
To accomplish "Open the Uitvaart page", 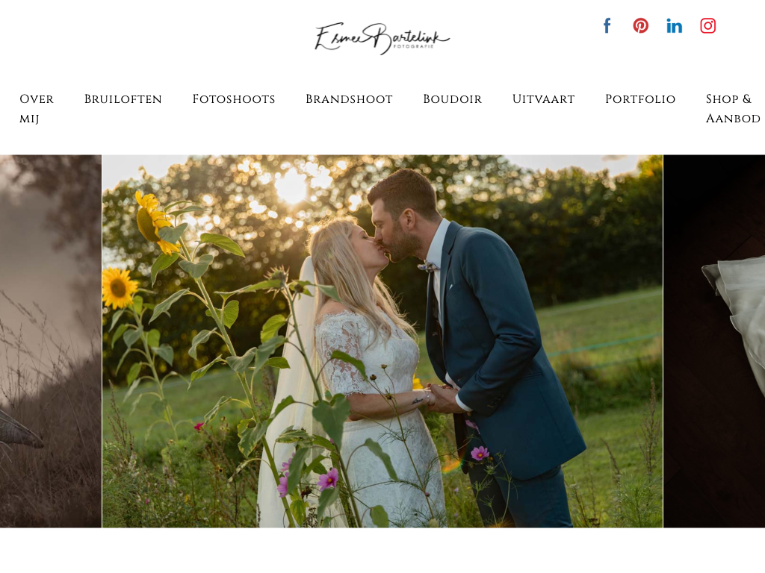I will pos(544,99).
